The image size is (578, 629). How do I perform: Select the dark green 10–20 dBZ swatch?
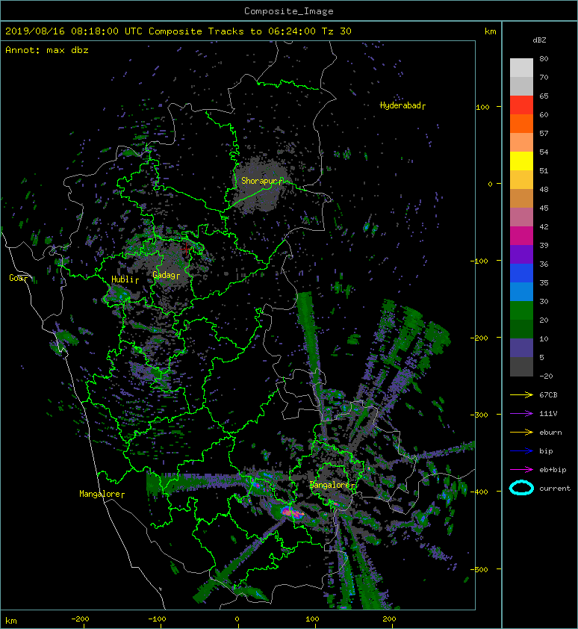pyautogui.click(x=521, y=329)
